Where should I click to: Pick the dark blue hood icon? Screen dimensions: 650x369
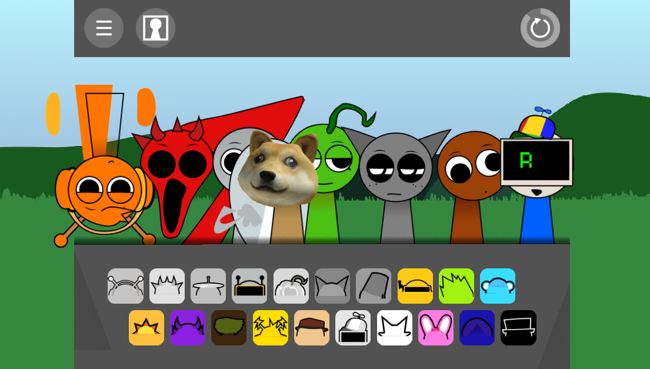(x=477, y=328)
